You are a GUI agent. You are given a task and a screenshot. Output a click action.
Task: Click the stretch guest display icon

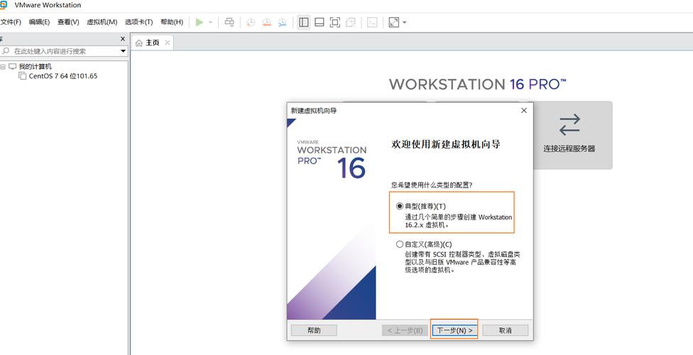tap(393, 22)
